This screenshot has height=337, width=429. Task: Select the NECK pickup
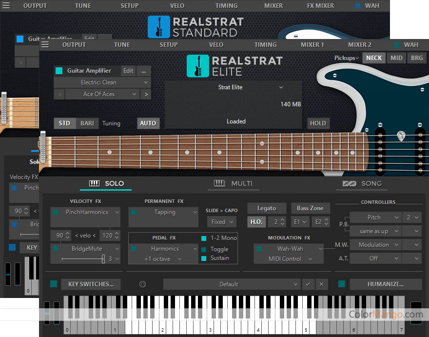374,58
